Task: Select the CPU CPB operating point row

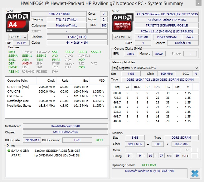Action: 56,92
